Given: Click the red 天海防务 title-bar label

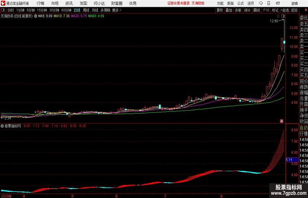Looking at the screenshot, I should pos(198,3).
